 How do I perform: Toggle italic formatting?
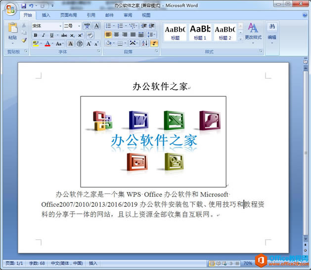[x=44, y=35]
